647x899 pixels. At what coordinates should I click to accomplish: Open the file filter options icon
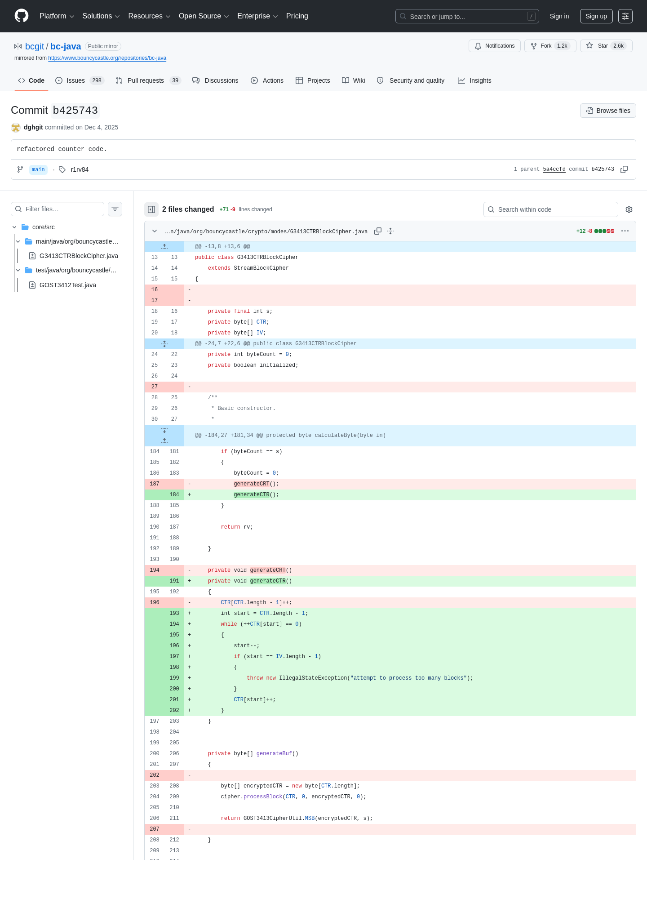click(115, 209)
